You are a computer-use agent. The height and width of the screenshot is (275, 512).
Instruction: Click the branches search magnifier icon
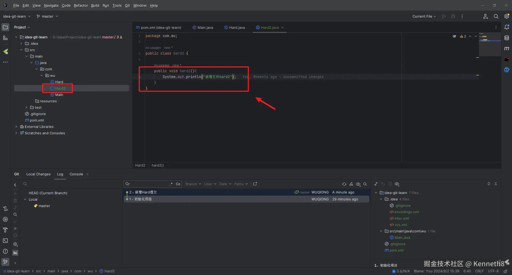click(x=15, y=215)
